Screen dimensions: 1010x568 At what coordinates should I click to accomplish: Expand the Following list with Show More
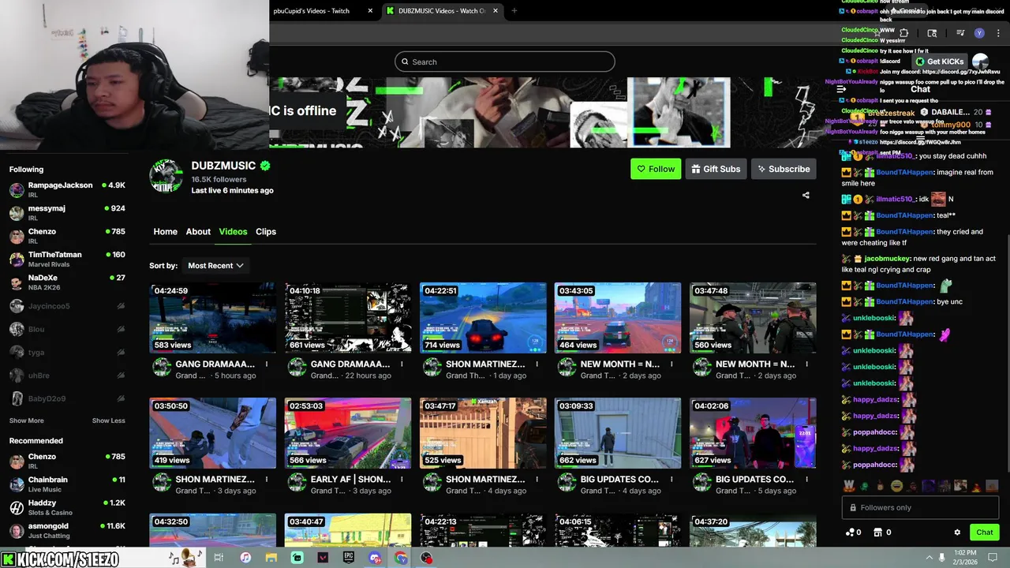coord(27,420)
